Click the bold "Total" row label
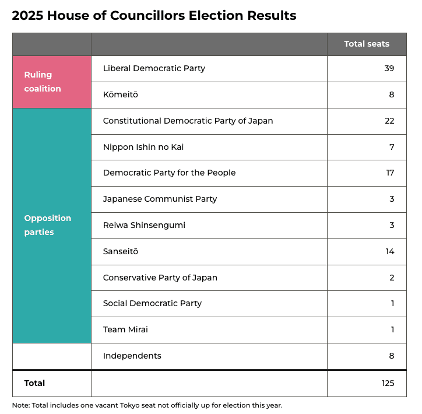 pyautogui.click(x=34, y=383)
